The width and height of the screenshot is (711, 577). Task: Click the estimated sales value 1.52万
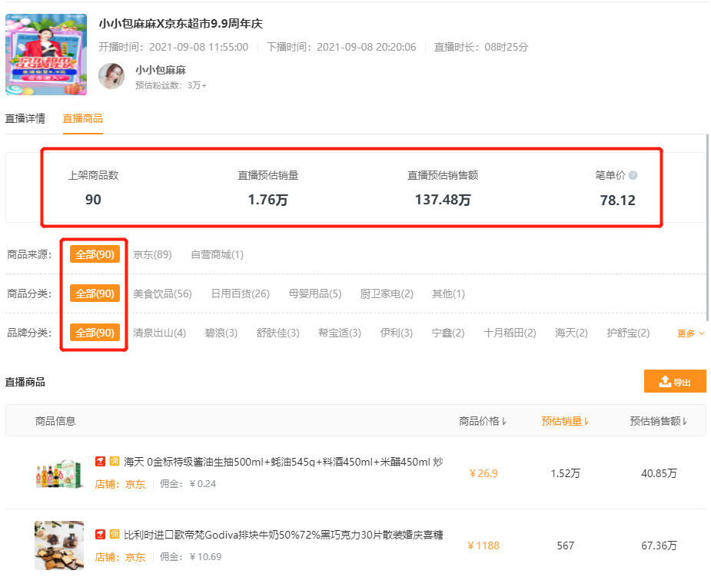566,473
